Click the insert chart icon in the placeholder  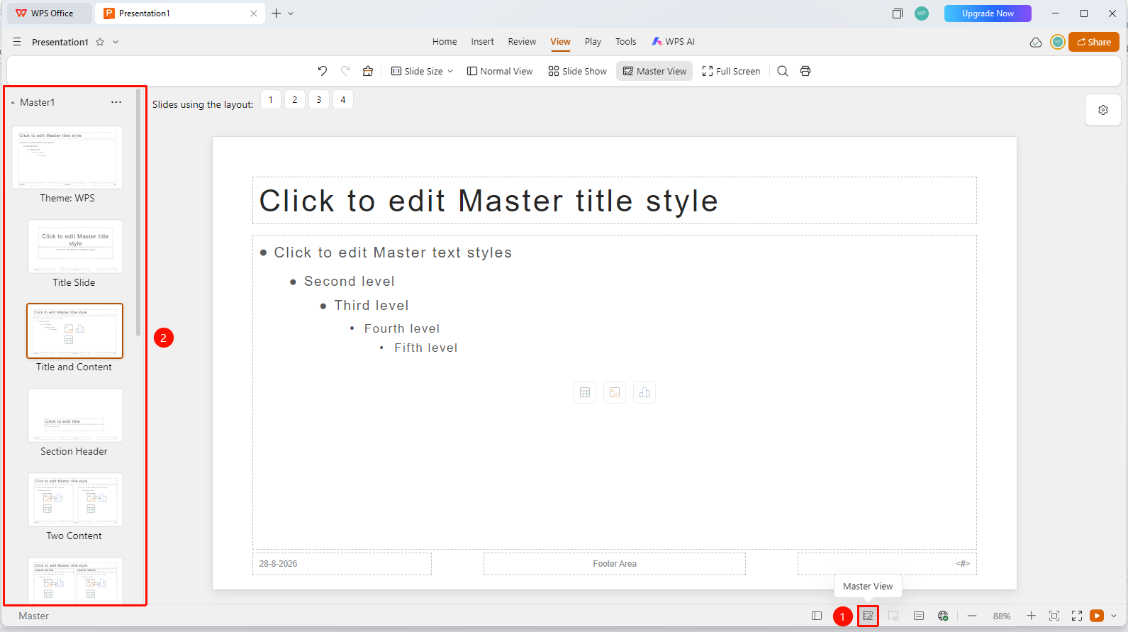pyautogui.click(x=644, y=392)
